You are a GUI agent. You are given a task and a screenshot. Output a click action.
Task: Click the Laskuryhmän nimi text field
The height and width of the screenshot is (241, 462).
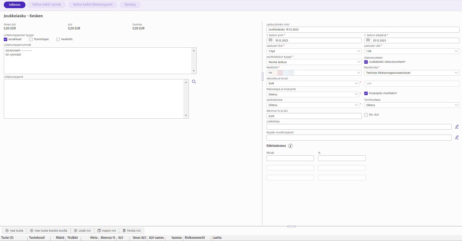click(x=363, y=29)
